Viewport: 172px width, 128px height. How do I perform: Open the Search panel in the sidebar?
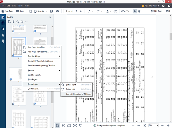3,29
